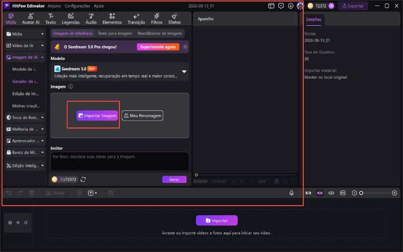Click the fit timeline to window icon
403x252 pixels.
[343, 193]
